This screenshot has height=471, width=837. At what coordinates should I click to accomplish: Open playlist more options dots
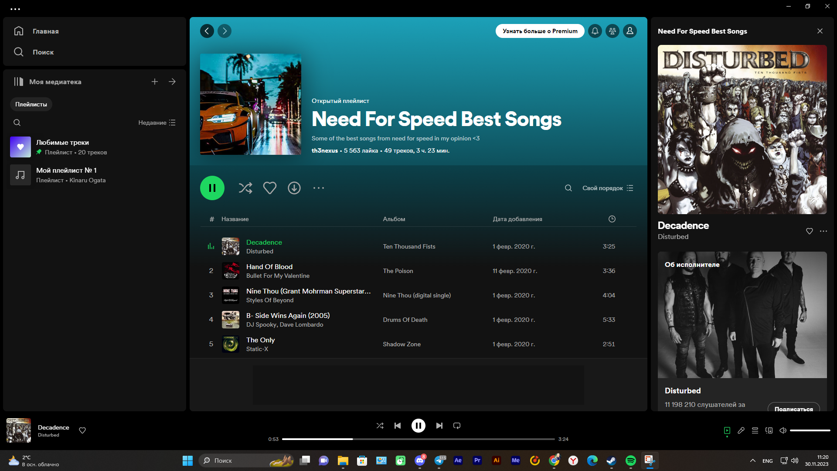319,188
